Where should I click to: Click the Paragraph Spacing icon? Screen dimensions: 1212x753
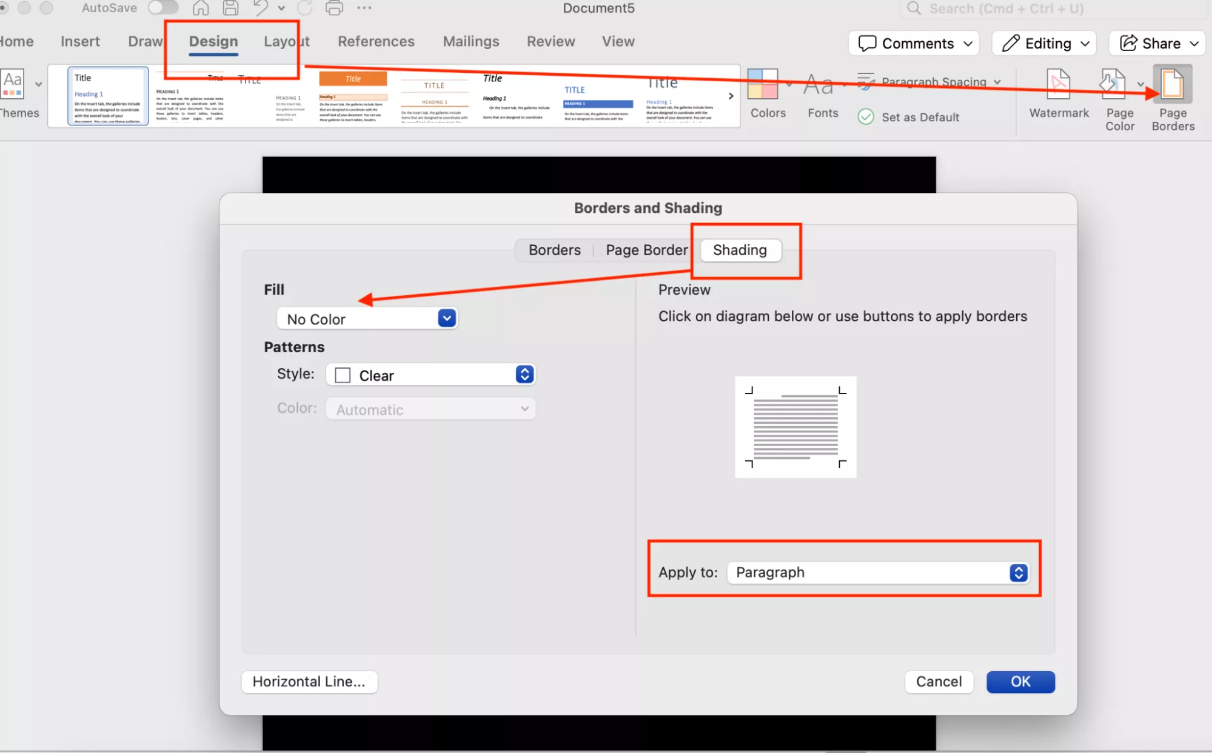tap(866, 81)
